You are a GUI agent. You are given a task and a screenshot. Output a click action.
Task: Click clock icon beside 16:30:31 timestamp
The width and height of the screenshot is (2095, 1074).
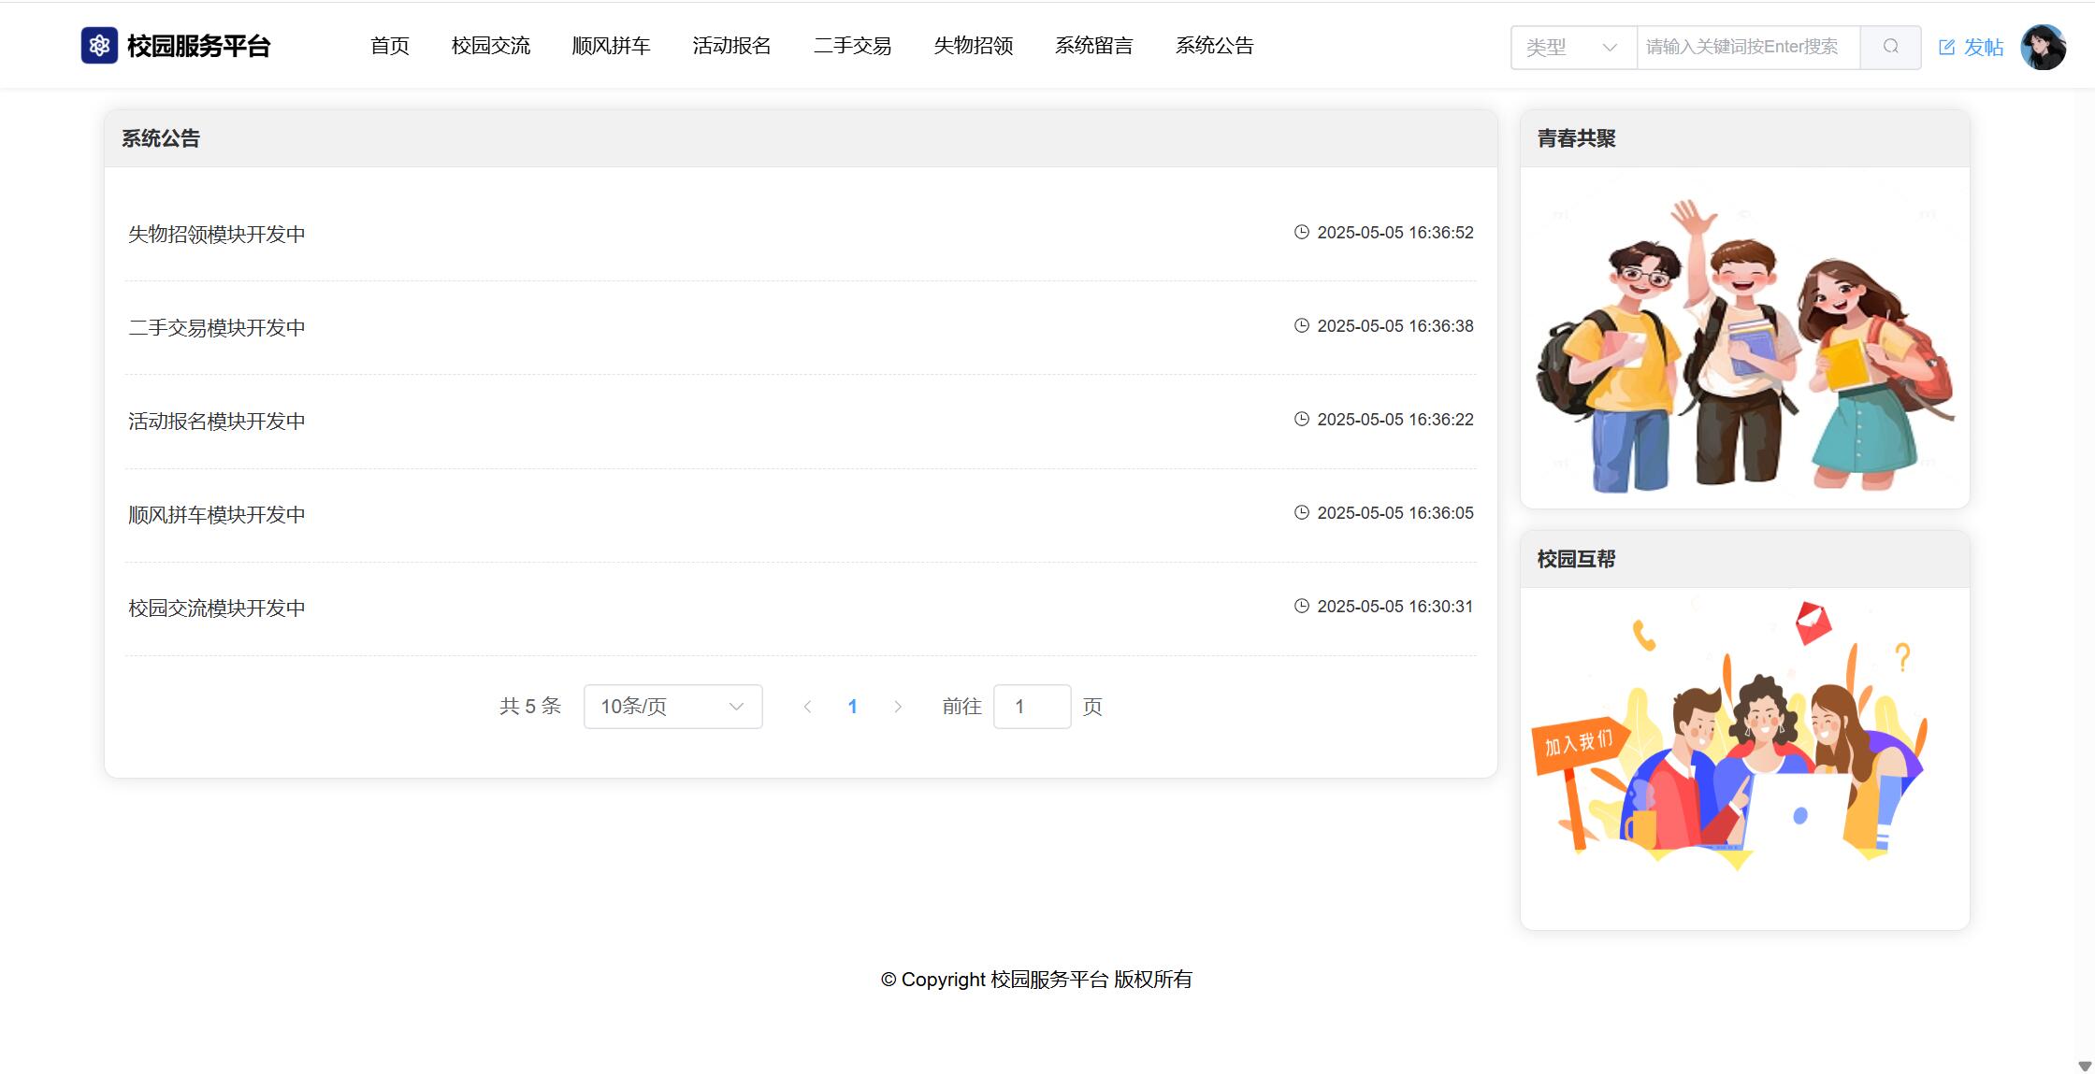(x=1301, y=606)
